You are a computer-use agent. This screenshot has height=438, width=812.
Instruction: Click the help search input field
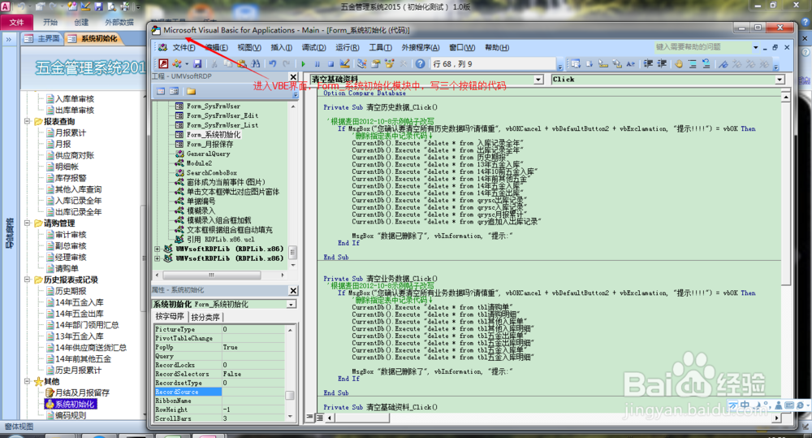coord(702,47)
